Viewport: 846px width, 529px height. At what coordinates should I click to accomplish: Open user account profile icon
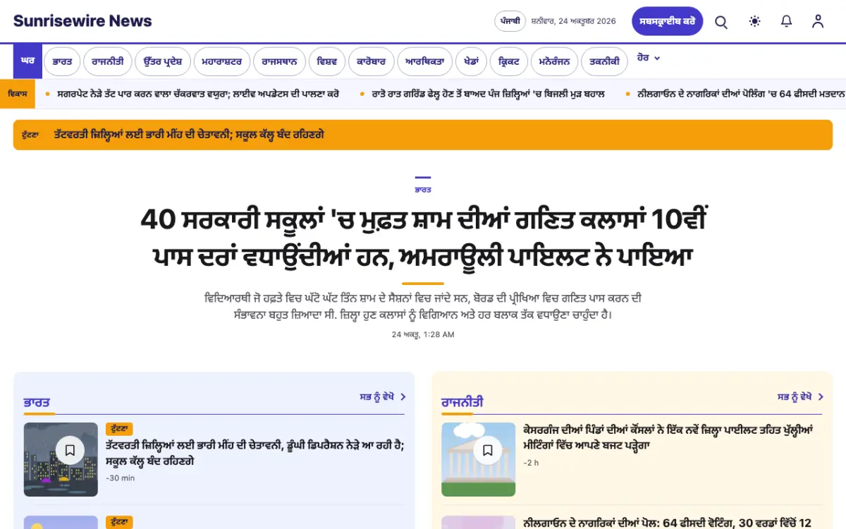(818, 21)
